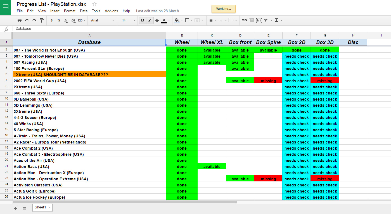Open borders options
Image resolution: width=391 pixels, height=214 pixels.
coord(189,20)
